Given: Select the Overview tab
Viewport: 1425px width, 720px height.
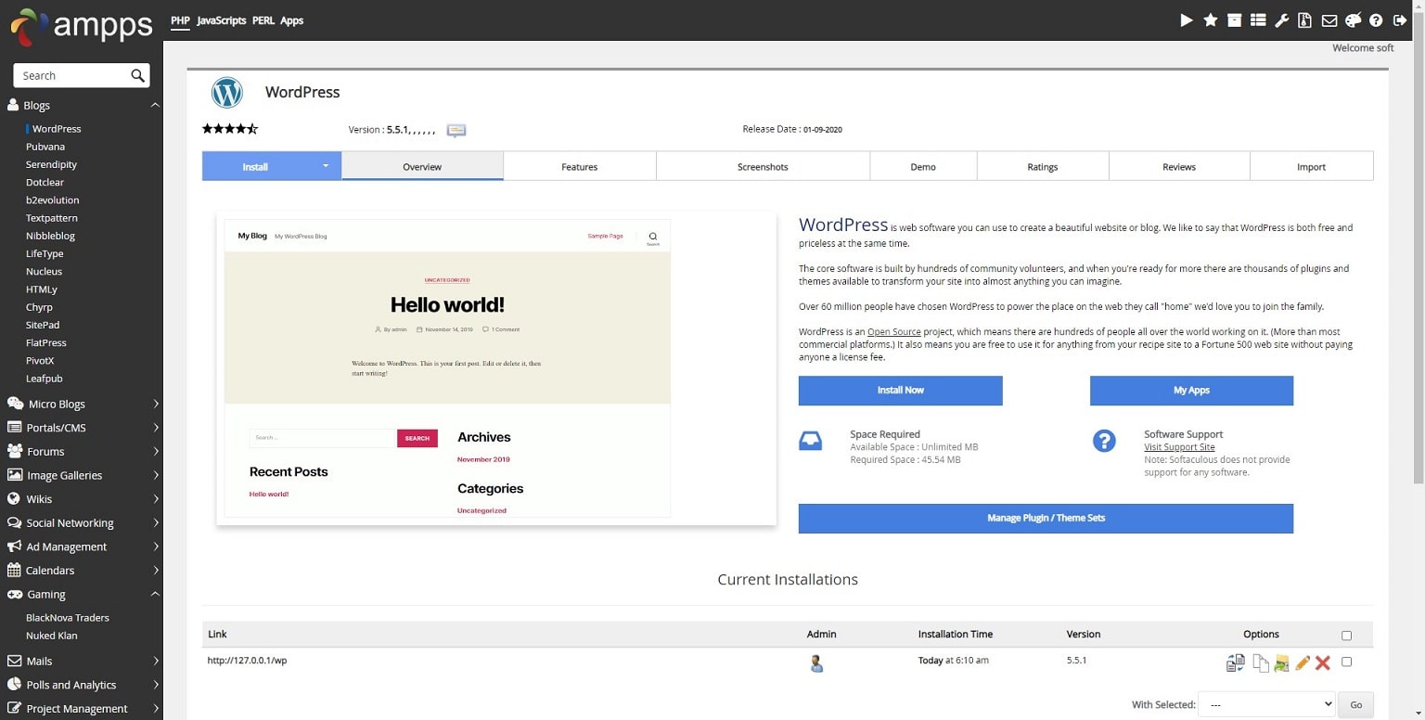Looking at the screenshot, I should (422, 166).
